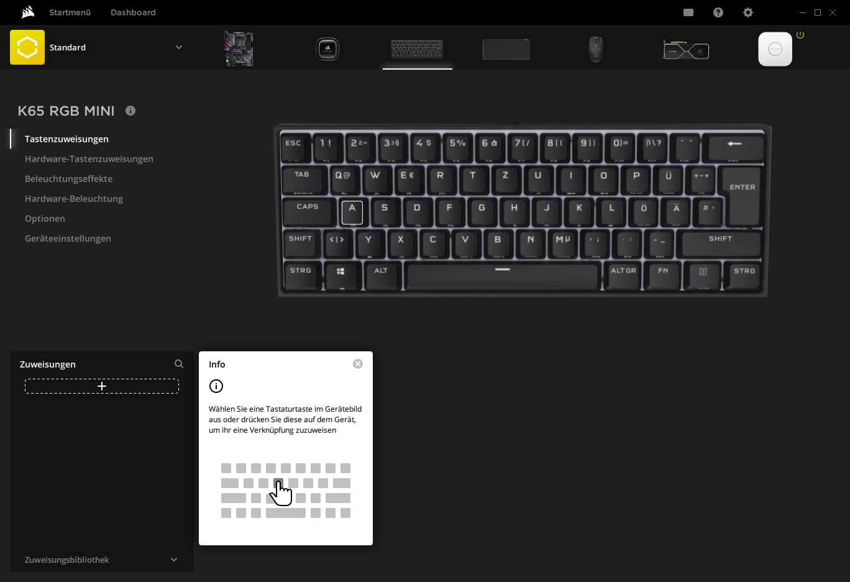850x582 pixels.
Task: Close the Info panel
Action: (x=358, y=364)
